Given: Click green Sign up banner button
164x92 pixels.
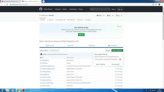Looking at the screenshot, I should tap(81, 35).
